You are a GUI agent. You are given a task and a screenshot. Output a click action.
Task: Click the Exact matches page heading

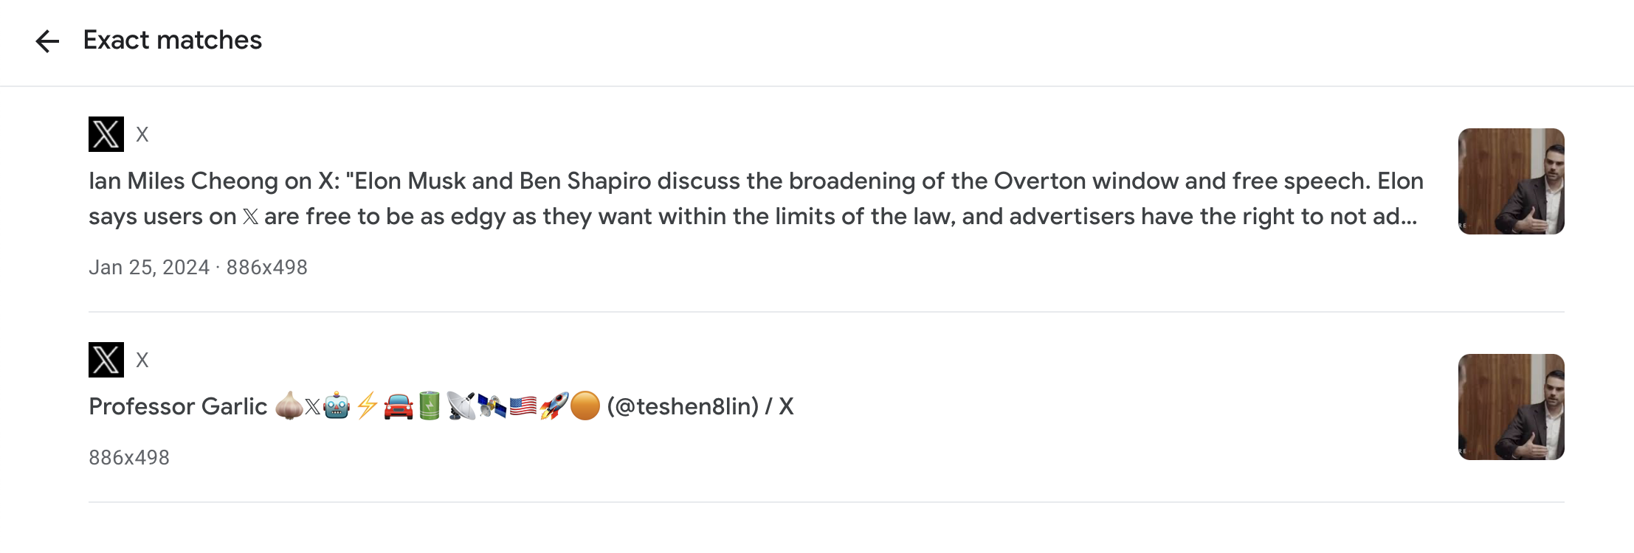point(173,40)
